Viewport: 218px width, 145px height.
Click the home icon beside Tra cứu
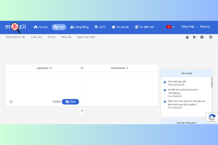point(35,27)
